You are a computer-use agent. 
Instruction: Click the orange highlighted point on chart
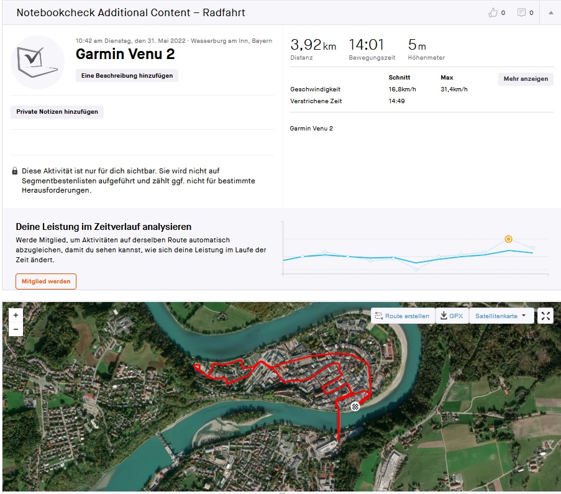coord(508,239)
